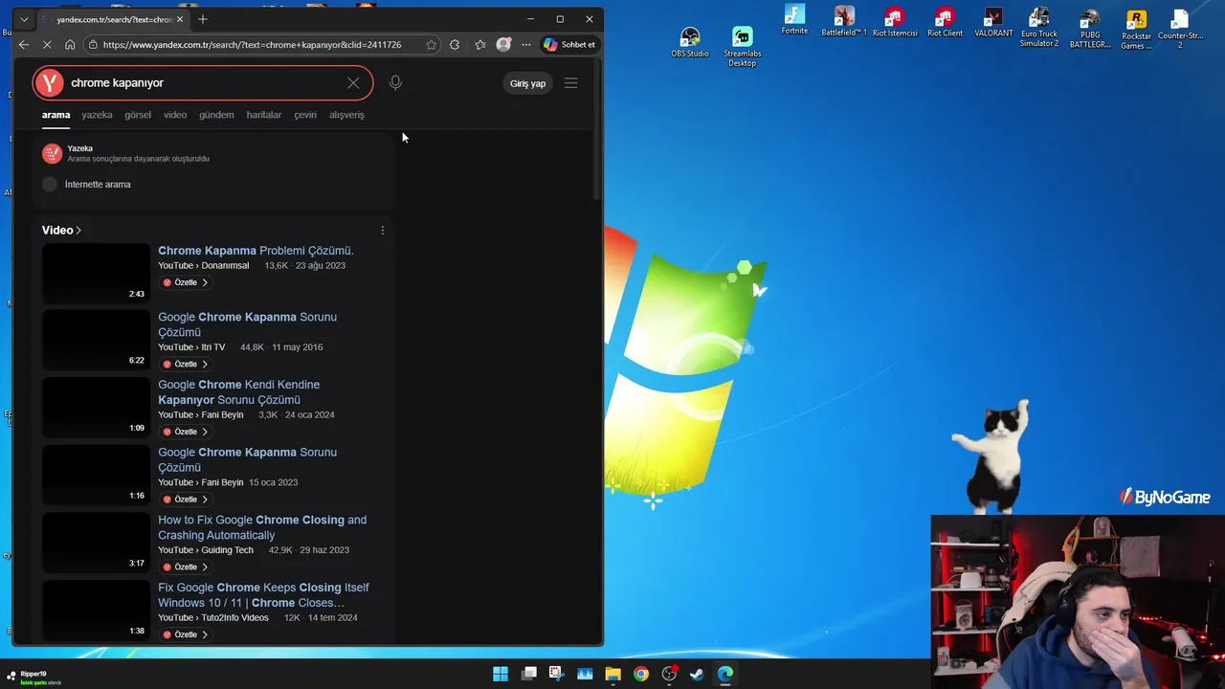Image resolution: width=1225 pixels, height=689 pixels.
Task: Clear the Yandex search query
Action: click(x=353, y=83)
